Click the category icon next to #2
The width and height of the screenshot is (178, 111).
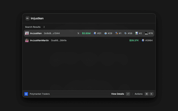pos(137,33)
